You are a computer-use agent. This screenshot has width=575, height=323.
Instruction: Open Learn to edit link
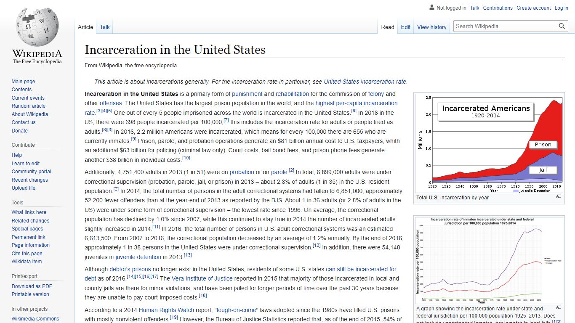pos(26,164)
